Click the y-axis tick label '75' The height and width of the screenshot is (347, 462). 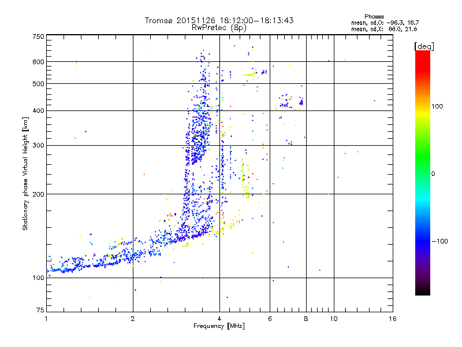[x=40, y=310]
